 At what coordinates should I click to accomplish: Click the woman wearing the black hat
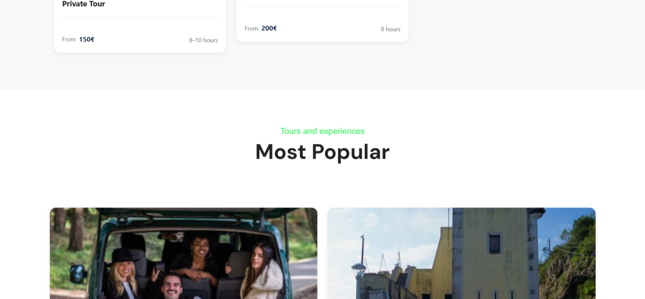tap(122, 274)
